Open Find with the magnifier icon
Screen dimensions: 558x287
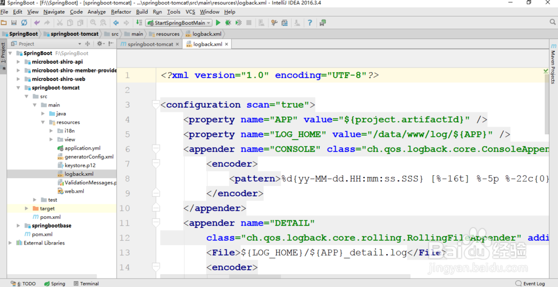93,23
